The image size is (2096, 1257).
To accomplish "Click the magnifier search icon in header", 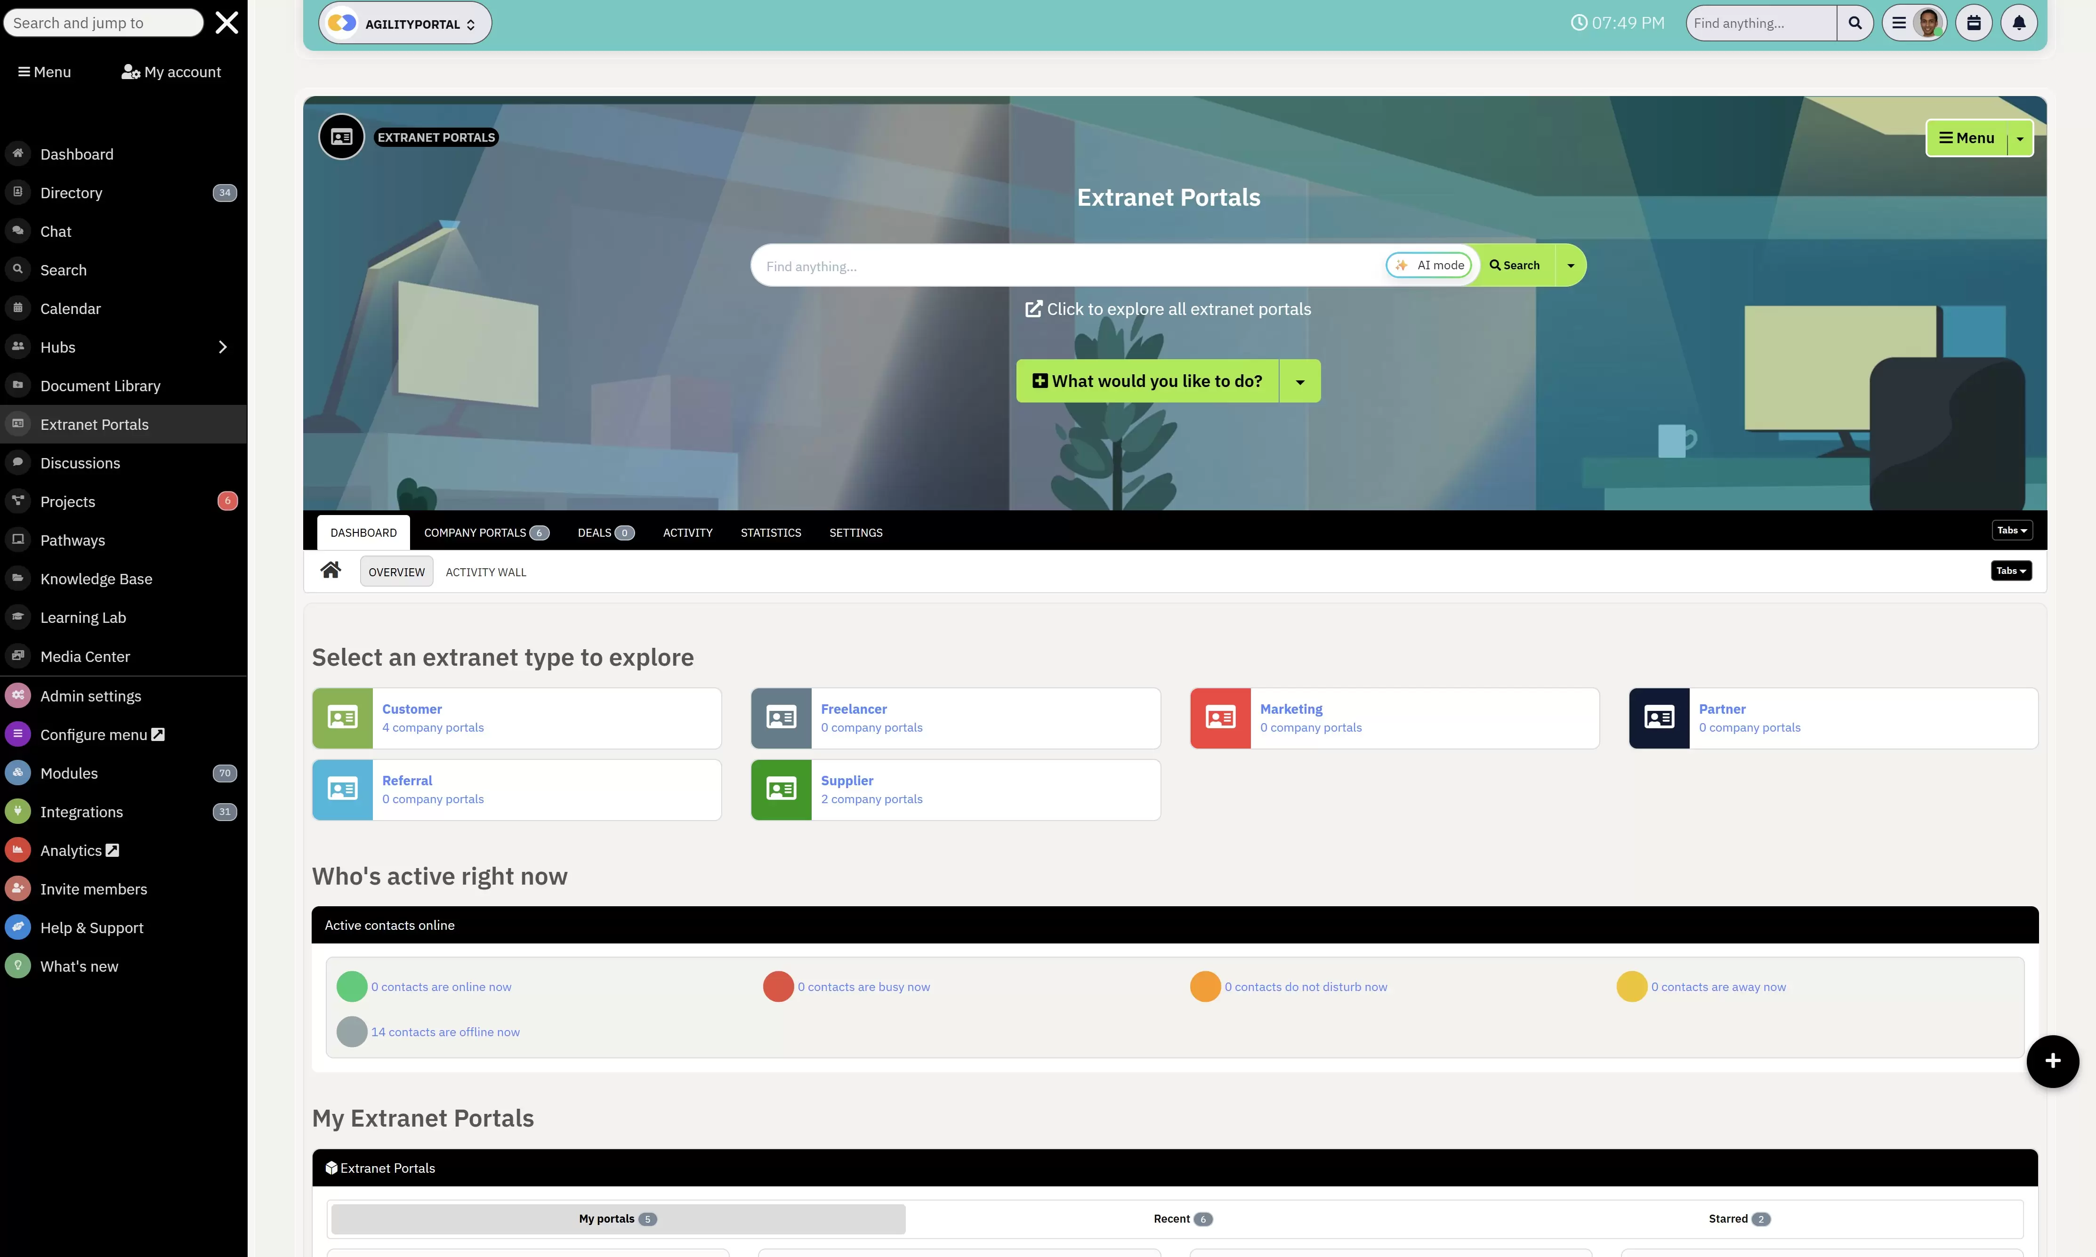I will pos(1854,23).
